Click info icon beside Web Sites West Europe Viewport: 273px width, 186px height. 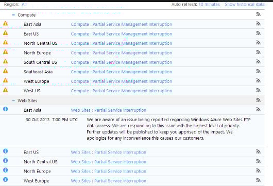pos(5,179)
